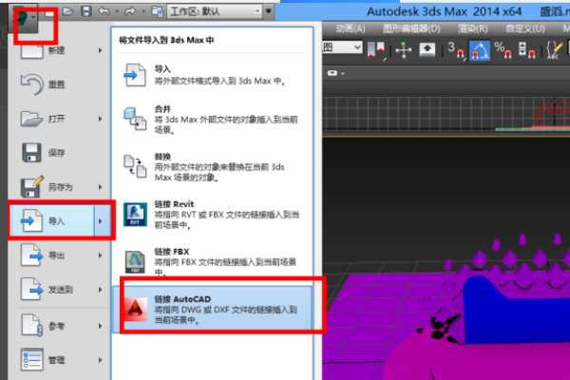This screenshot has height=380, width=570.
Task: Open the Undo history dropdown arrow
Action: [x=117, y=12]
